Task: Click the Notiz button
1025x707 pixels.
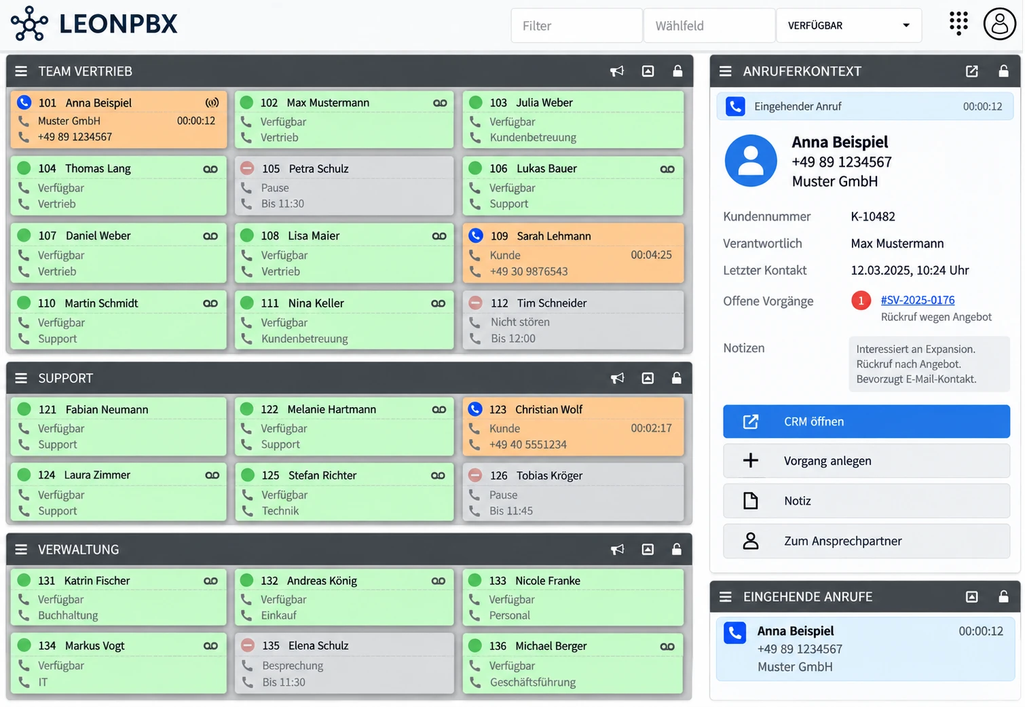Action: pos(866,501)
